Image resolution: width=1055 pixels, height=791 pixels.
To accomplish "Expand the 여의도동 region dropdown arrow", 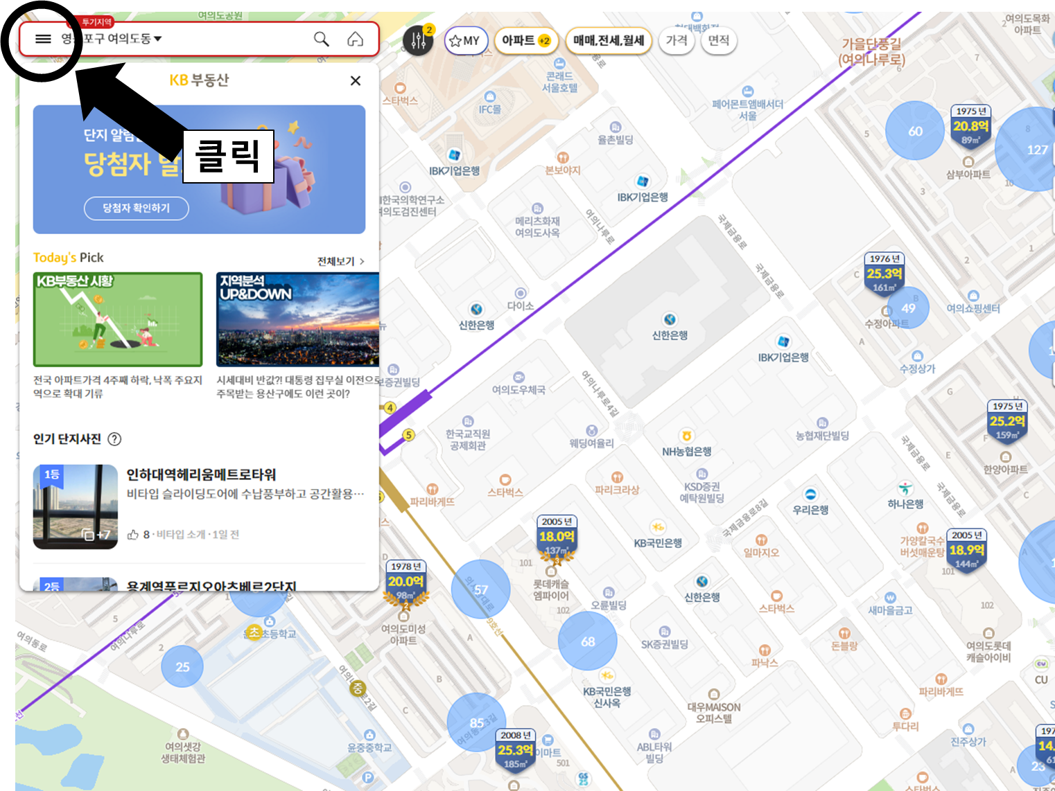I will pyautogui.click(x=158, y=39).
